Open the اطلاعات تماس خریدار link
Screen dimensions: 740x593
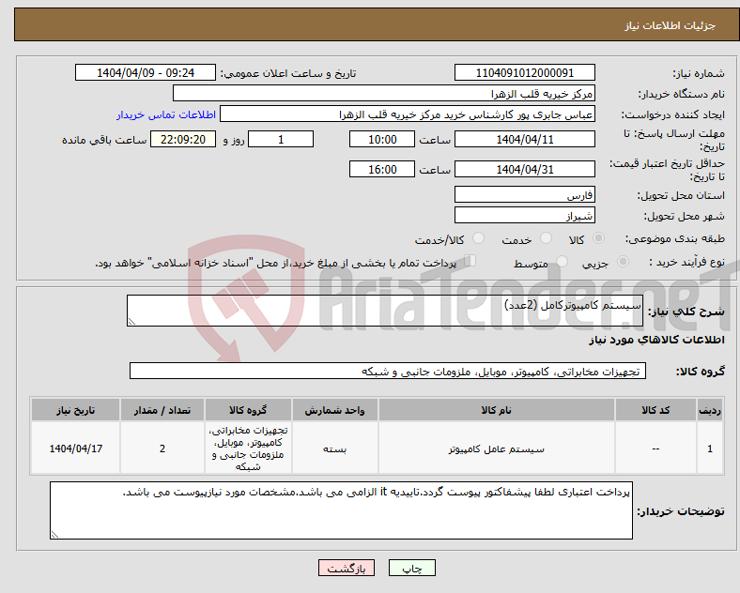[166, 114]
